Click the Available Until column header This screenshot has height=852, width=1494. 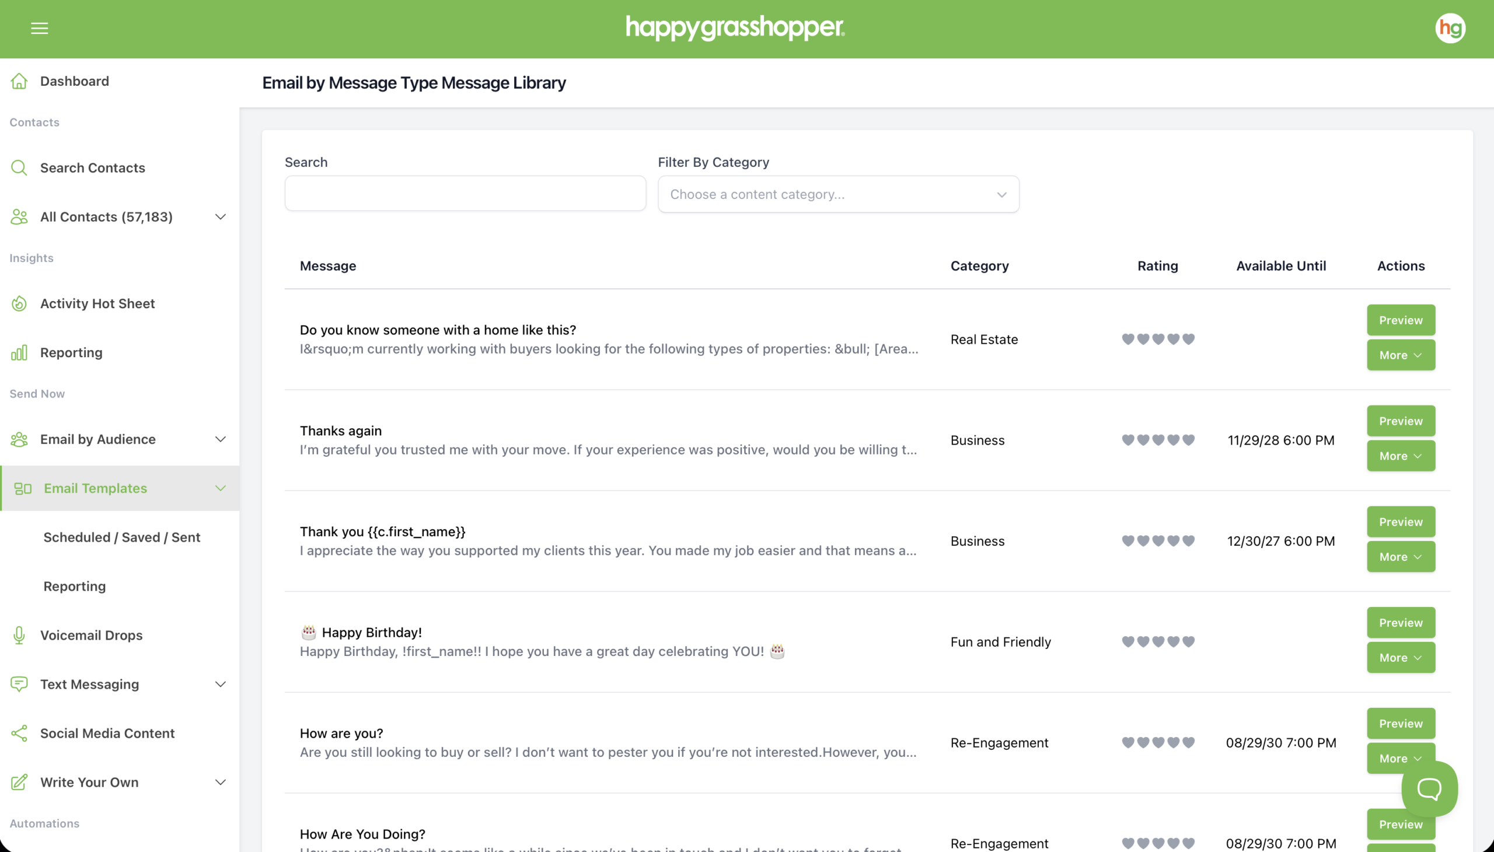(x=1280, y=266)
